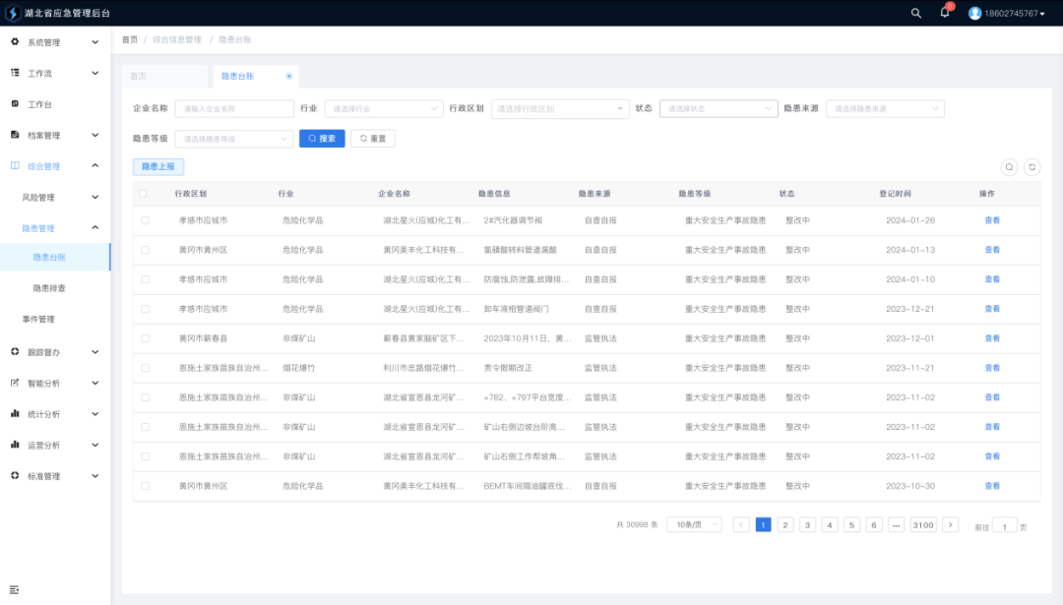Go to page 3 in pagination

(x=807, y=525)
